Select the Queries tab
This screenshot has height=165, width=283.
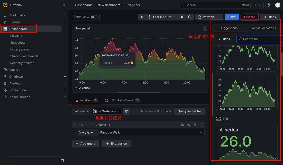pyautogui.click(x=86, y=100)
